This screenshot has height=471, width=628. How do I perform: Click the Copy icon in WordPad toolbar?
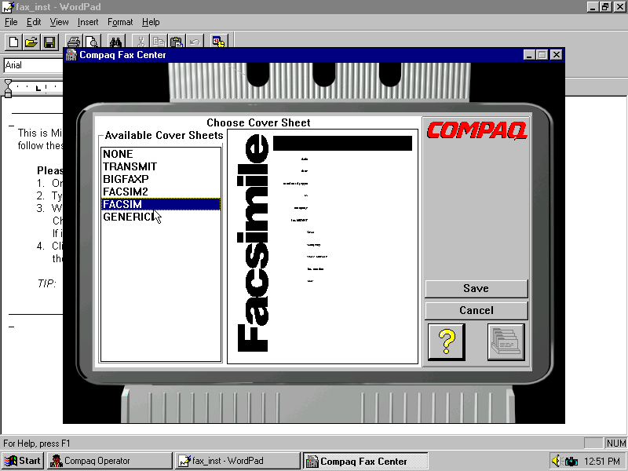click(x=159, y=42)
